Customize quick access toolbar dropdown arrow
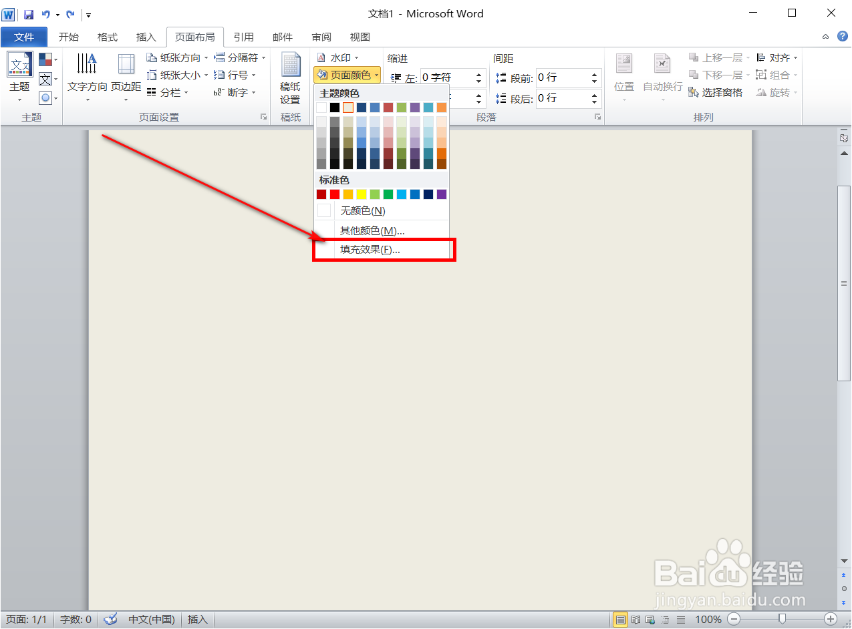This screenshot has width=852, height=629. click(x=88, y=15)
